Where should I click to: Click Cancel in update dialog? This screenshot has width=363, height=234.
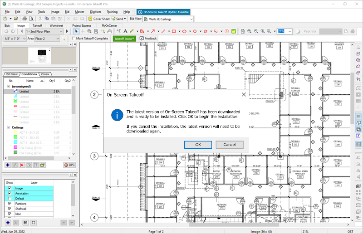(x=230, y=145)
